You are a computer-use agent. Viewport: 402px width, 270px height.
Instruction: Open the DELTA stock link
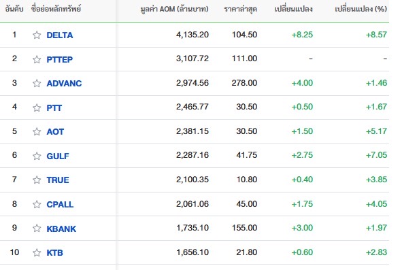click(x=59, y=35)
